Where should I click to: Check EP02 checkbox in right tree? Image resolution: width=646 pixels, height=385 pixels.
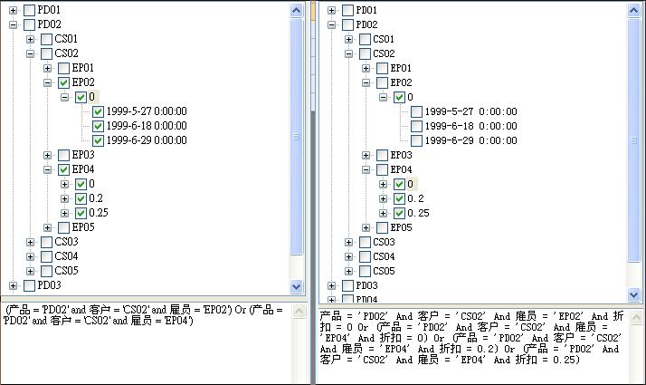(x=382, y=83)
